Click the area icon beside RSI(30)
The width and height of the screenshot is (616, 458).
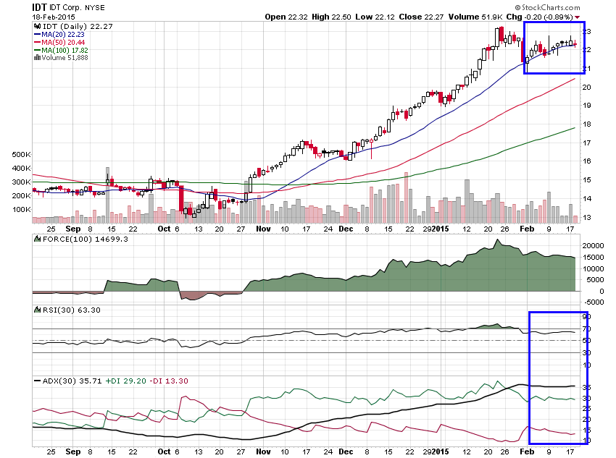coord(38,310)
